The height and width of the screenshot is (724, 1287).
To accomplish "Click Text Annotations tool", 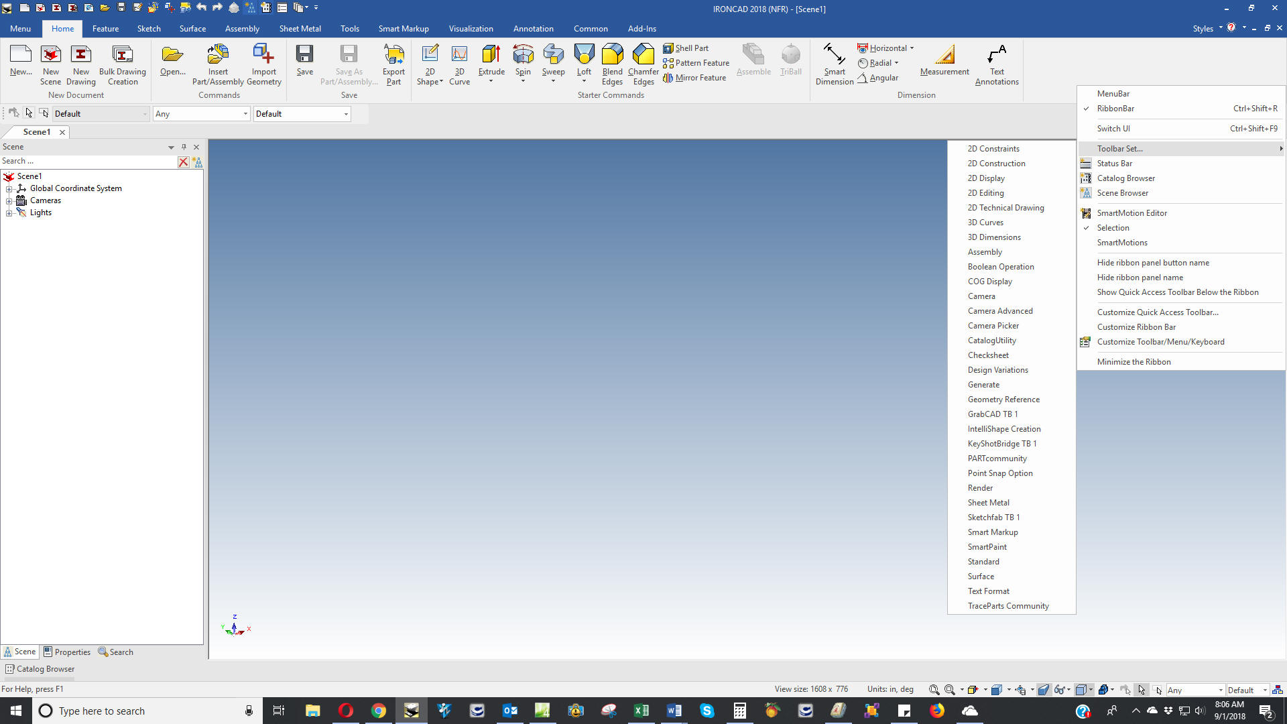I will click(x=997, y=65).
